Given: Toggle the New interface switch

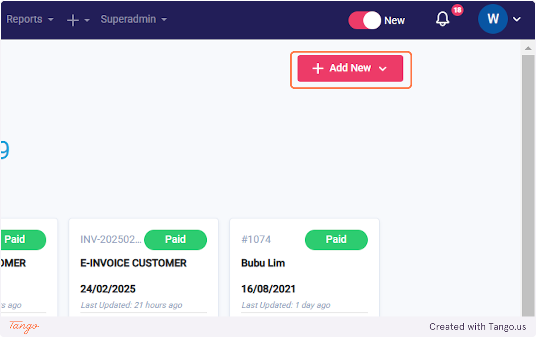Looking at the screenshot, I should tap(365, 21).
